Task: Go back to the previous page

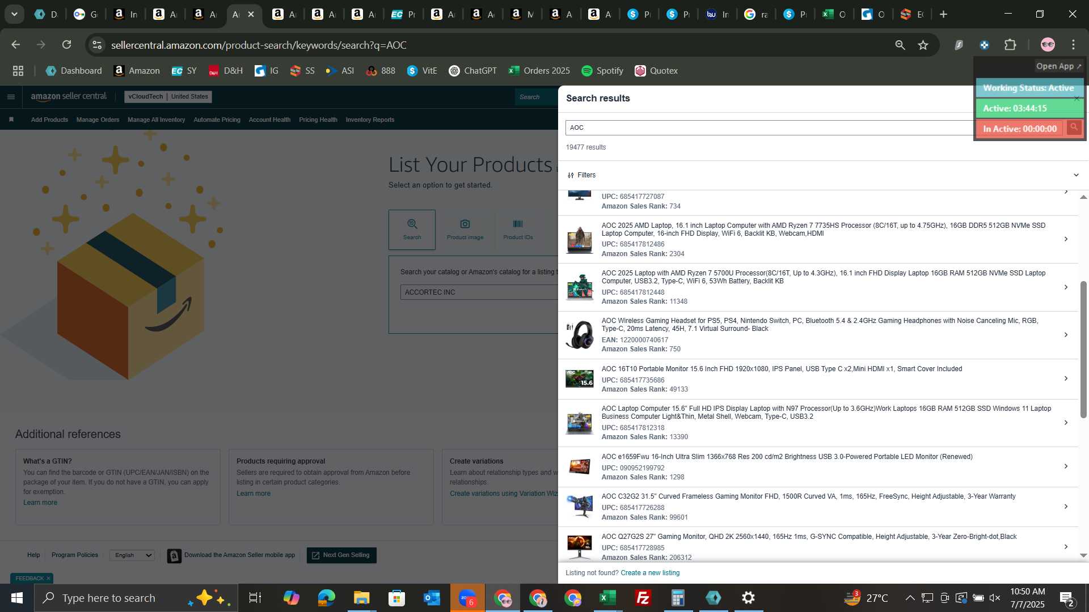Action: coord(16,45)
